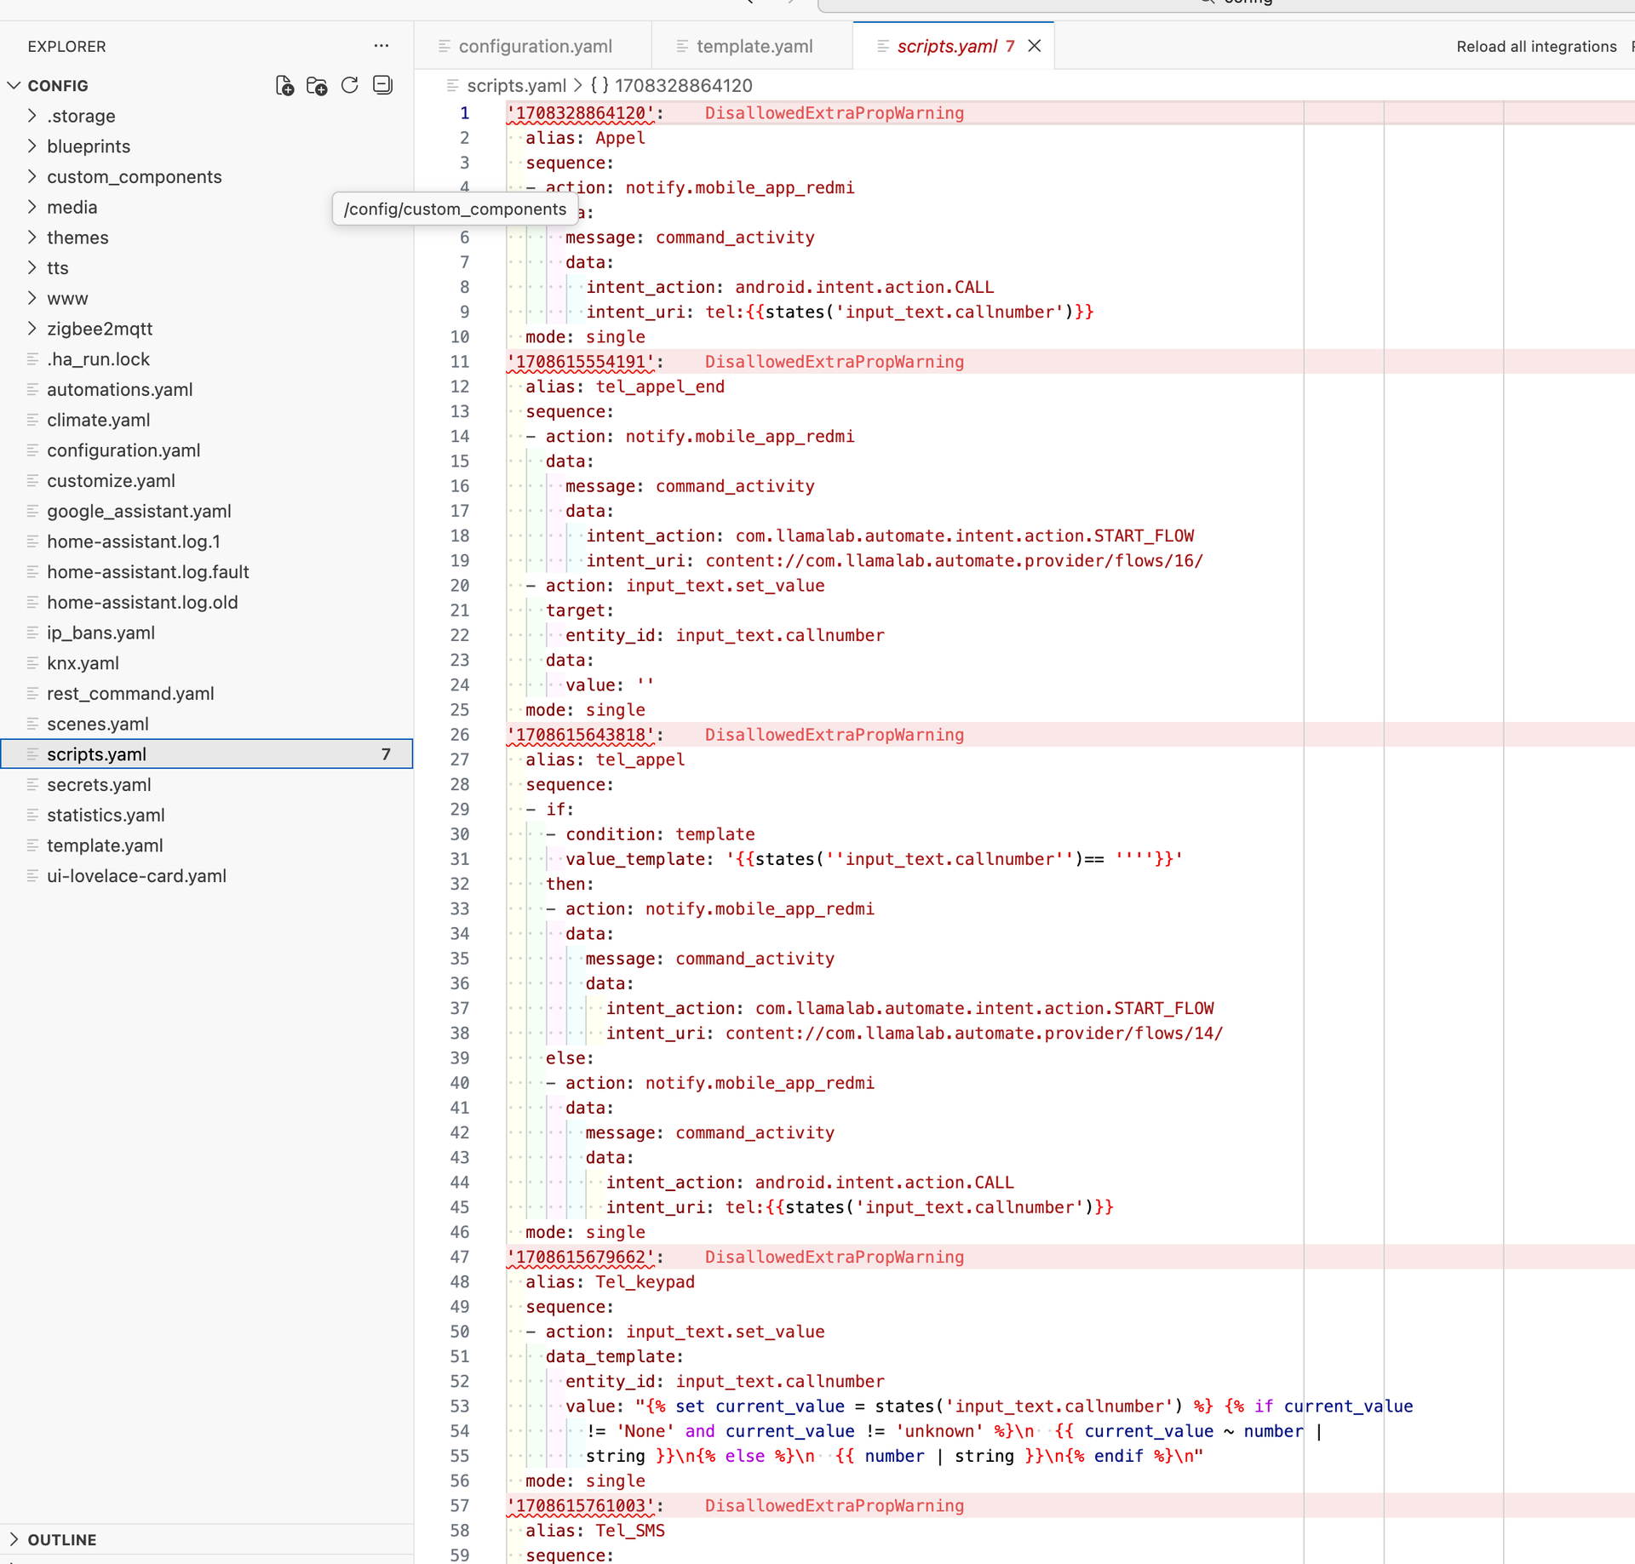The image size is (1635, 1564).
Task: Collapse all folders in Explorer
Action: click(382, 86)
